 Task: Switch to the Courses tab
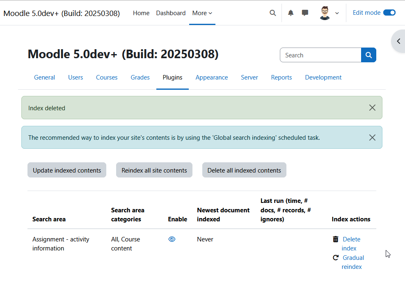click(x=107, y=77)
